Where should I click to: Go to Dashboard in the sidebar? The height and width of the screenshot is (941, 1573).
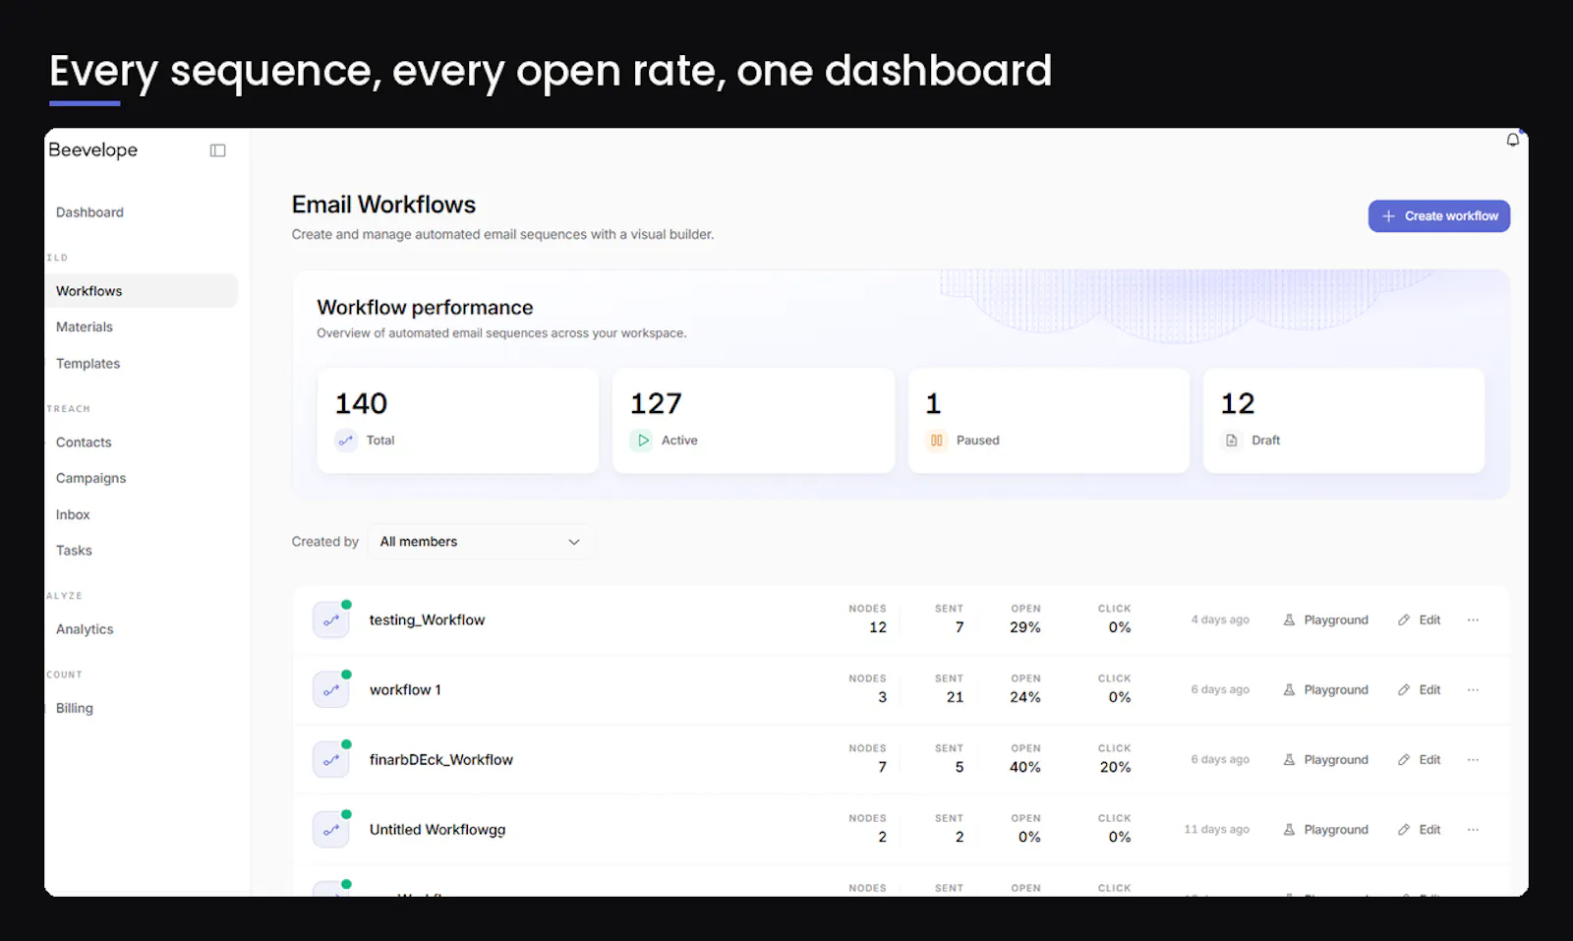coord(89,212)
